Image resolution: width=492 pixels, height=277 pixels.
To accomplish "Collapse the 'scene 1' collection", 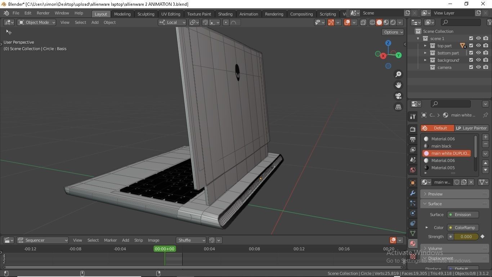I will click(x=418, y=39).
